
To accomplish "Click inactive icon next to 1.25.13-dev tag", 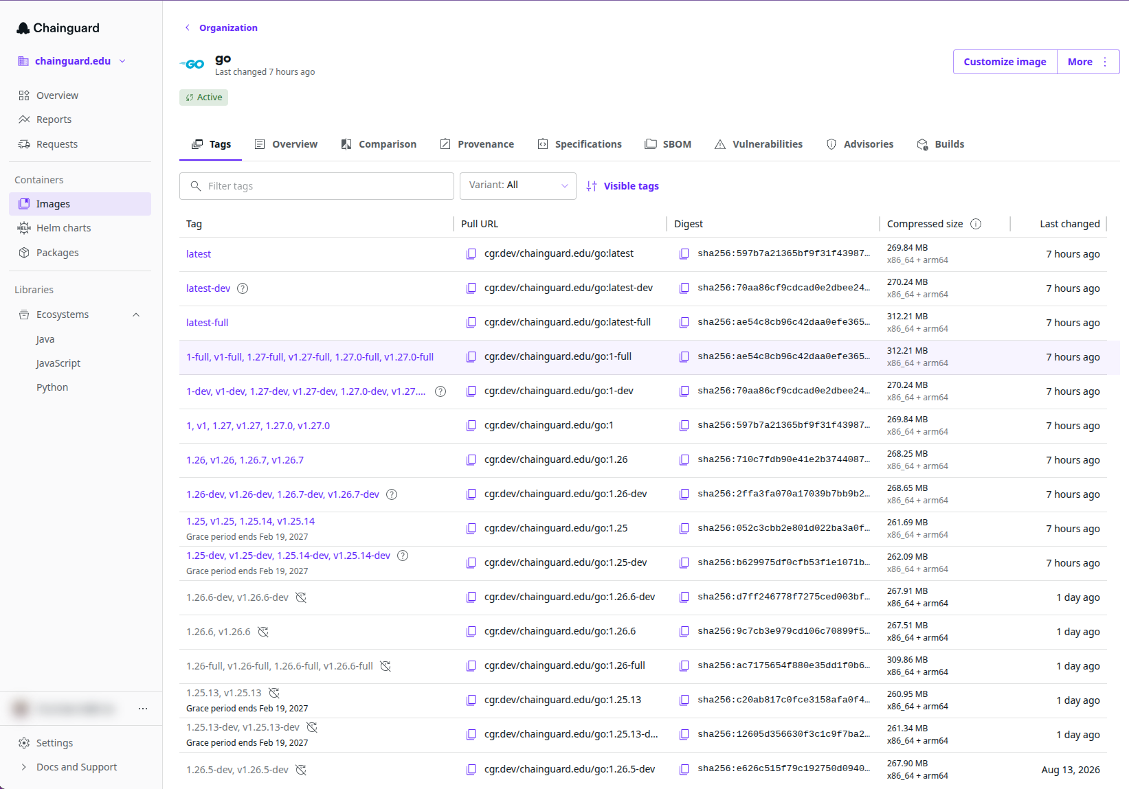I will pyautogui.click(x=312, y=727).
